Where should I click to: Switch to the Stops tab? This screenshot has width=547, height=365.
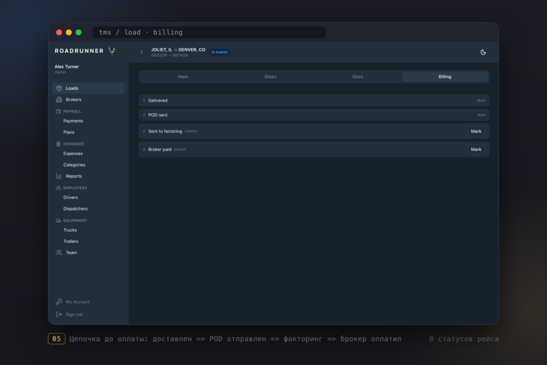[270, 77]
